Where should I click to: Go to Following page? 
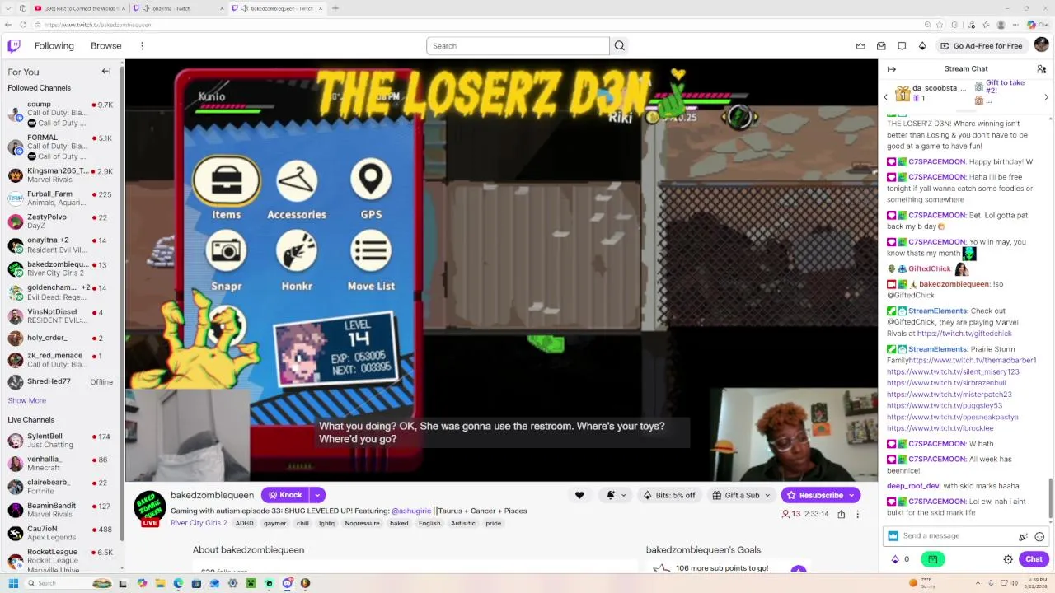(54, 46)
